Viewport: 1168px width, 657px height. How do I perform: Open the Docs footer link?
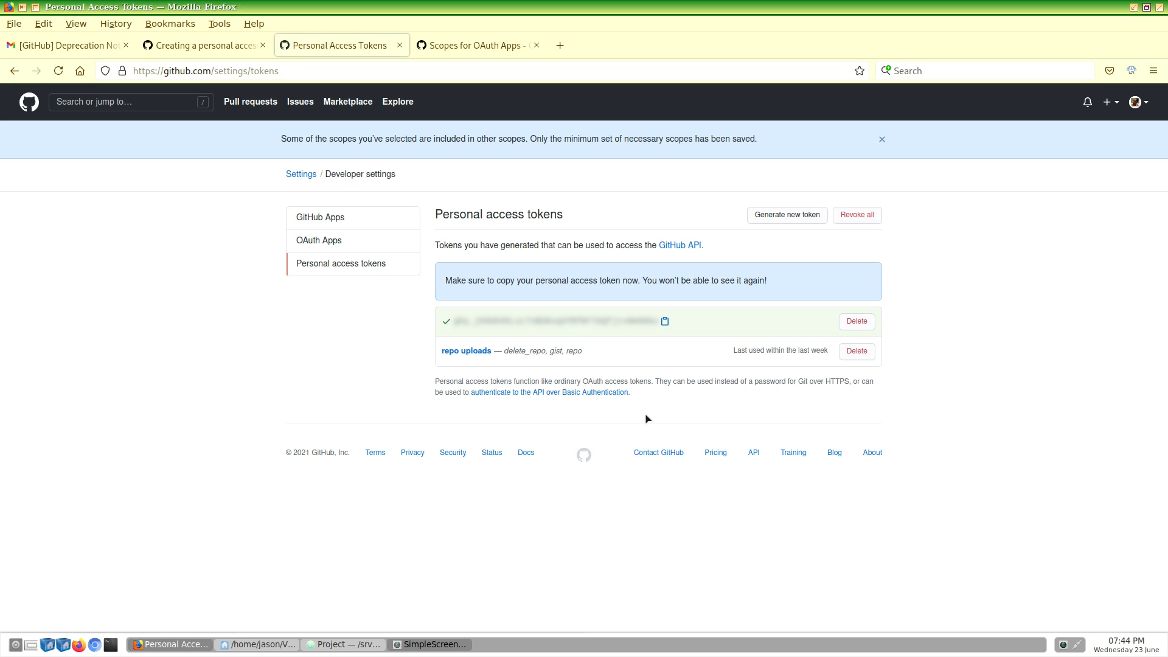click(x=526, y=453)
